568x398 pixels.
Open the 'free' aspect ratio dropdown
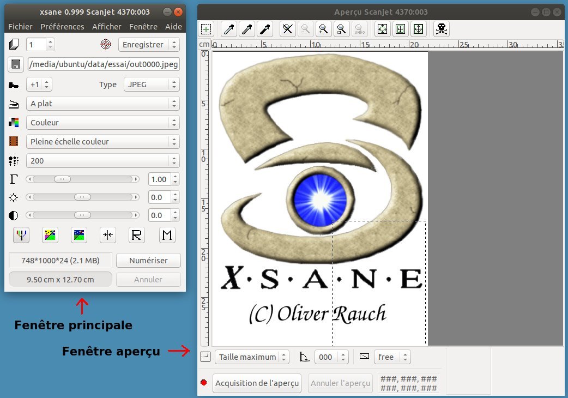coord(392,357)
